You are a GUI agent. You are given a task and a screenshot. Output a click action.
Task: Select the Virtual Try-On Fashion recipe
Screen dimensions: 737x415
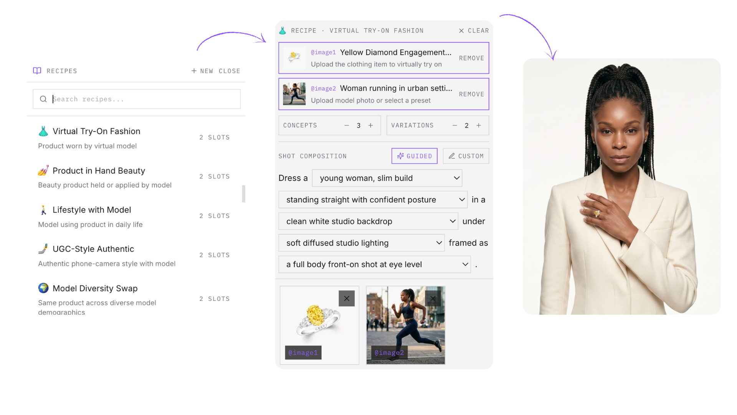(x=136, y=138)
